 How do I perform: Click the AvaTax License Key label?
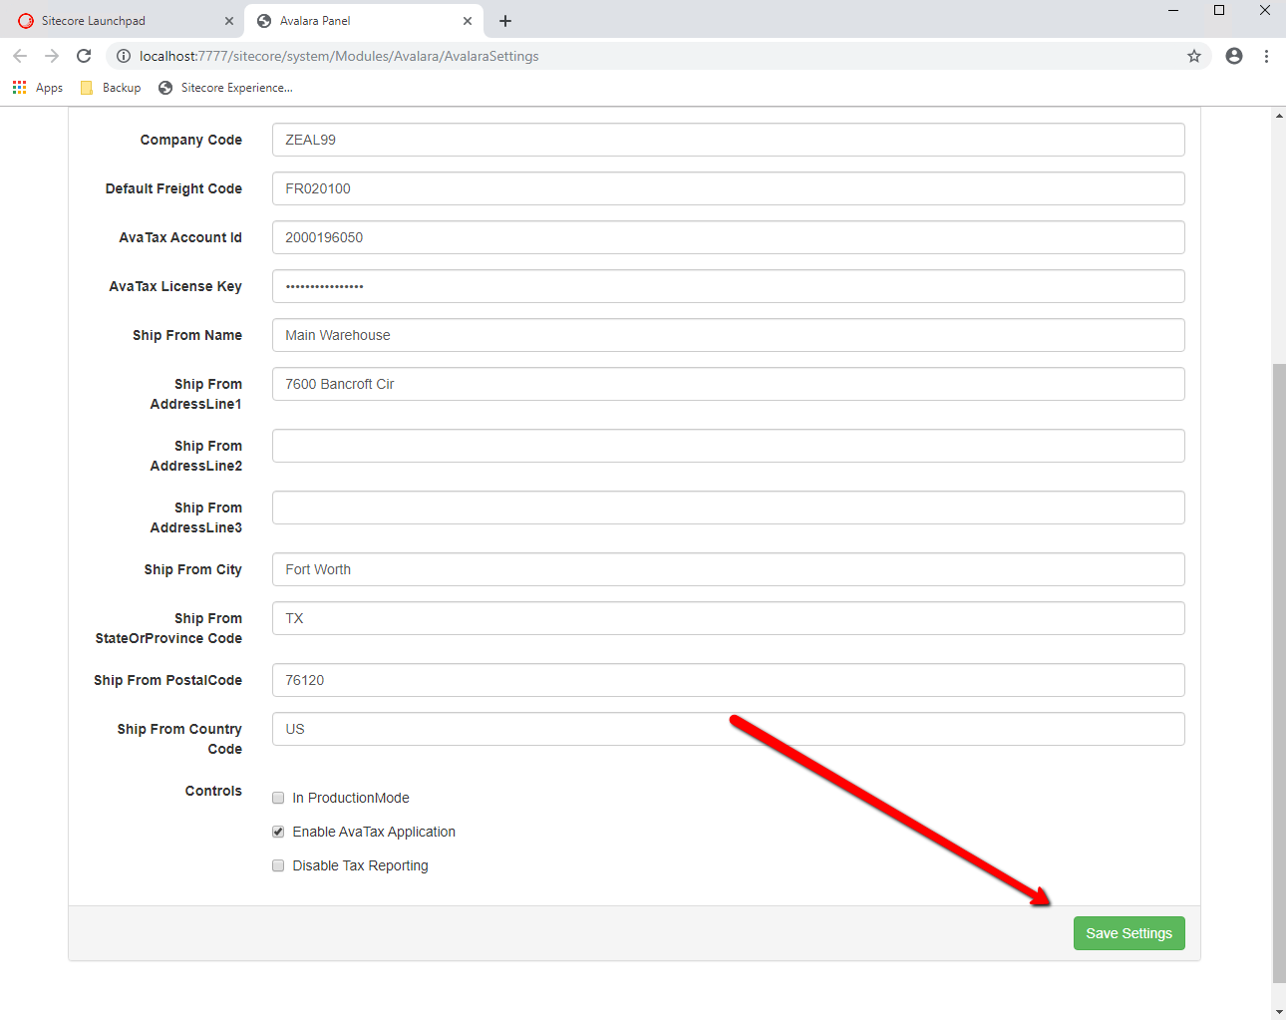tap(175, 286)
